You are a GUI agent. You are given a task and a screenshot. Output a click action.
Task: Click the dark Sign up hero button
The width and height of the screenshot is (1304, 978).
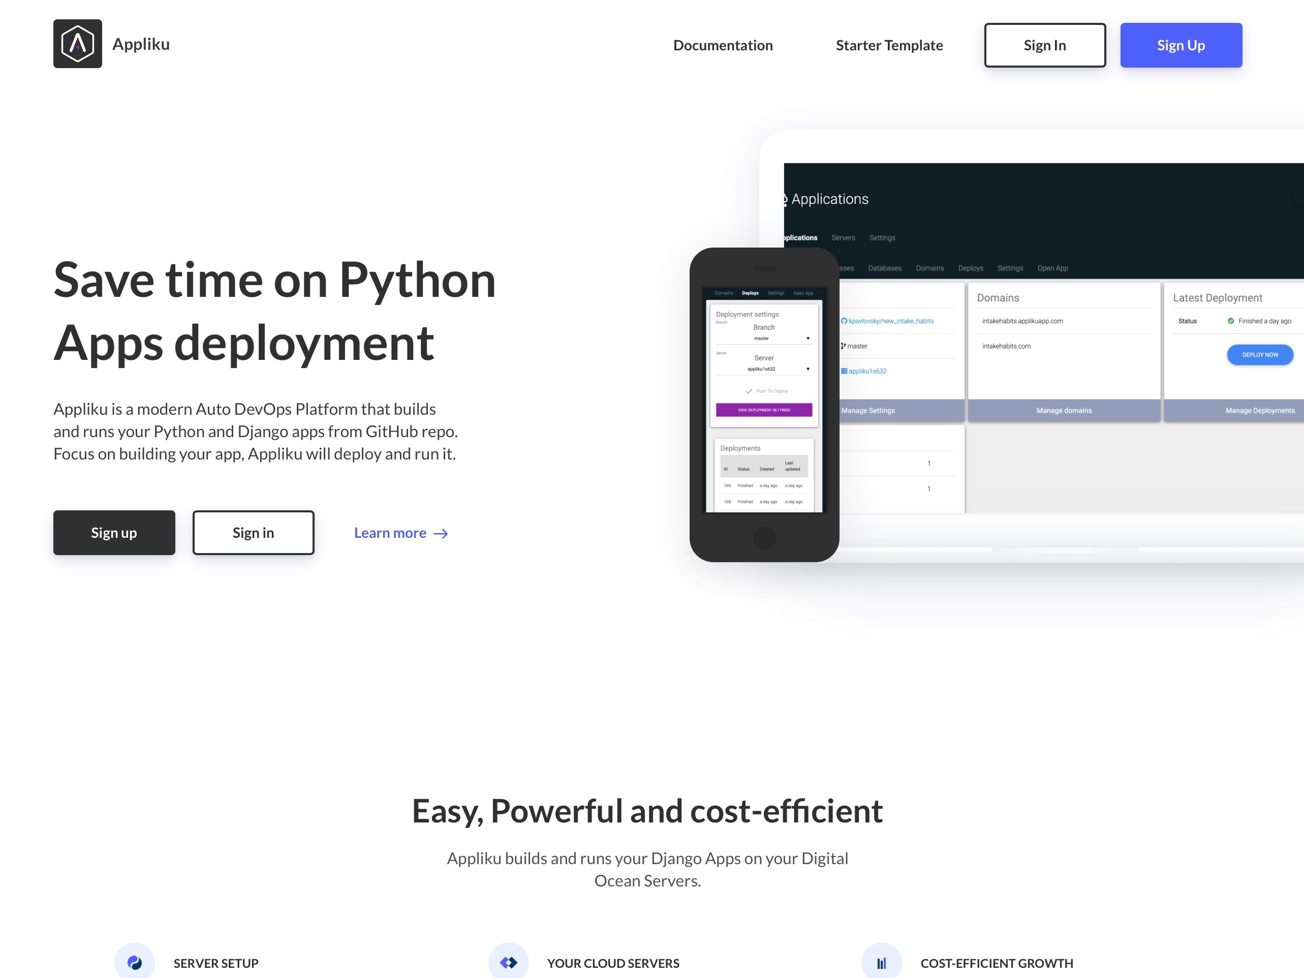(x=114, y=532)
